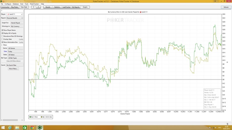This screenshot has height=130, width=232.
Task: Select PokerTracker icon on taskbar
Action: tap(40, 127)
